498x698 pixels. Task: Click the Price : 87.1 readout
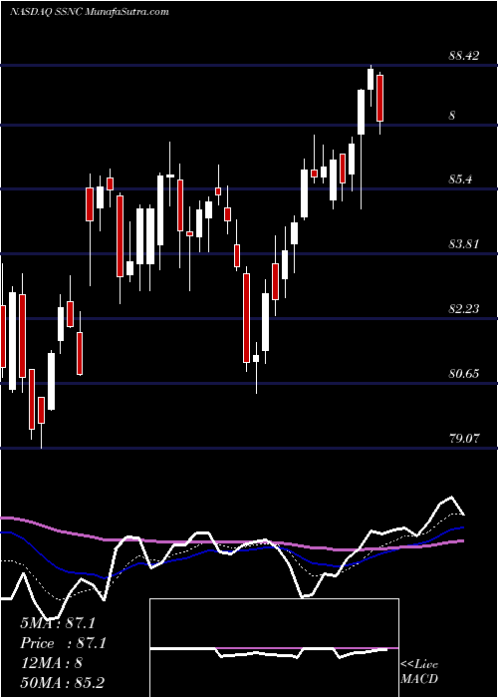pyautogui.click(x=63, y=643)
